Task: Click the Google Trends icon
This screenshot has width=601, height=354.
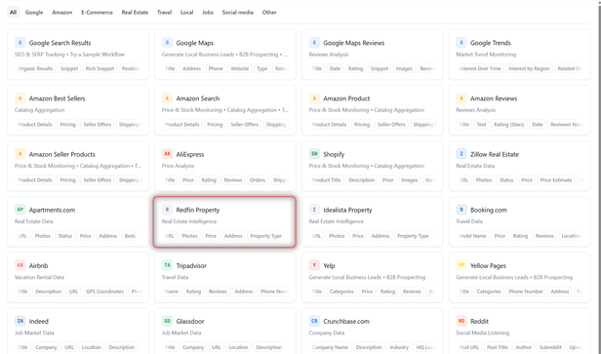Action: pyautogui.click(x=461, y=43)
